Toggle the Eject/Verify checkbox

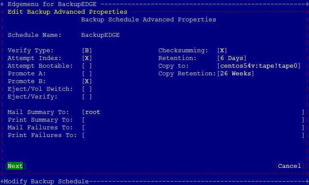[87, 97]
